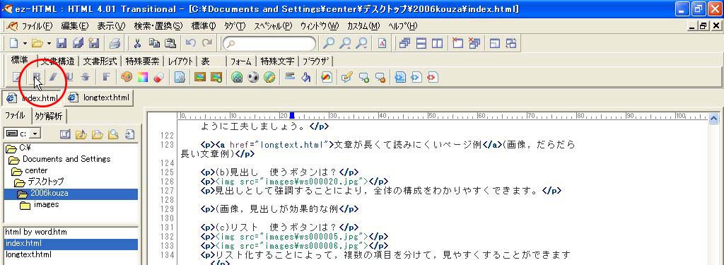Viewport: 724px width, 265px height.
Task: Open the new file dropdown arrow
Action: [25, 43]
